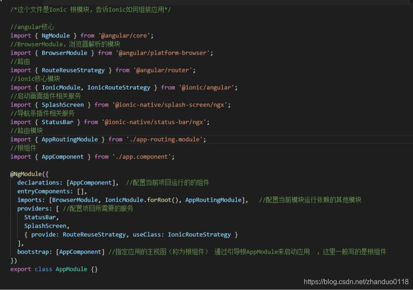Screen dimensions: 413x290
Task: Click 'BrowserModule' in its import statement
Action: [x=64, y=53]
